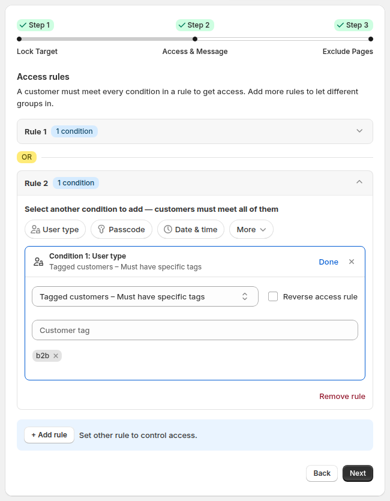Click the Step 1 checkmark badge
Viewport: 390px width, 501px height.
35,25
